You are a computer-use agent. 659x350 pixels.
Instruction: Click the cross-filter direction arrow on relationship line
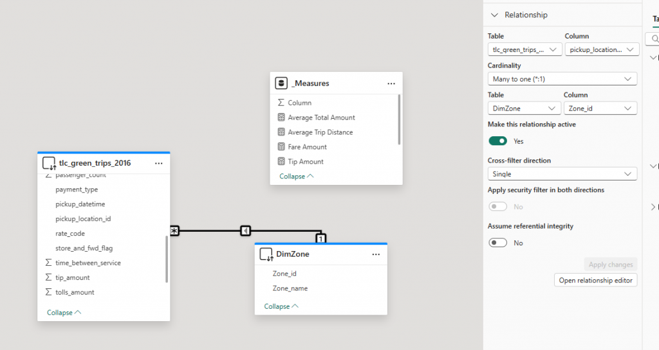245,231
